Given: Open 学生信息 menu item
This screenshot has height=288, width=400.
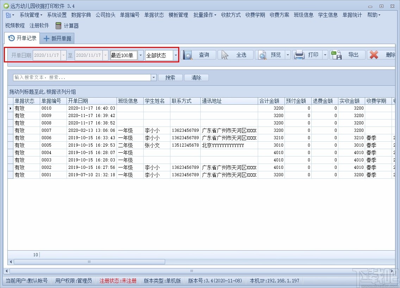Looking at the screenshot, I should click(x=328, y=15).
